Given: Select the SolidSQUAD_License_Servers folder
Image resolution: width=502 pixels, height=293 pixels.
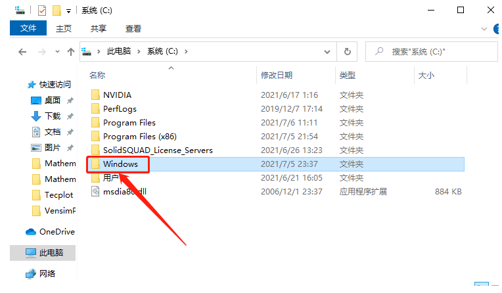Looking at the screenshot, I should [158, 150].
